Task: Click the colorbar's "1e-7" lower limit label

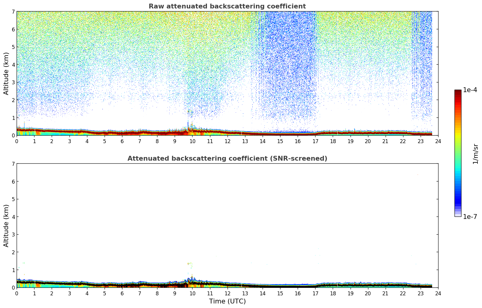Action: point(470,217)
